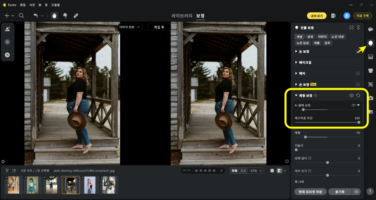Switch to the 라이브러리 tab

[x=182, y=16]
